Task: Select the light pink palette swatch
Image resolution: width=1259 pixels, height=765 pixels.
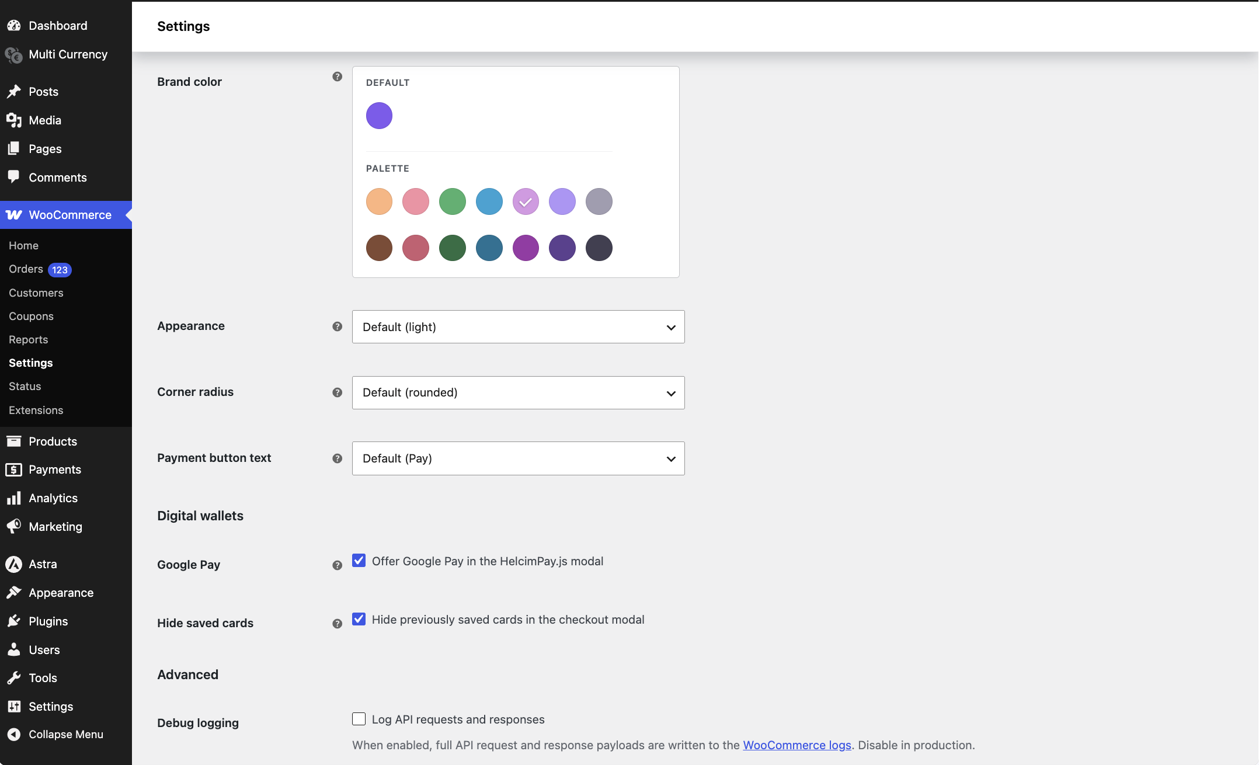Action: pos(416,201)
